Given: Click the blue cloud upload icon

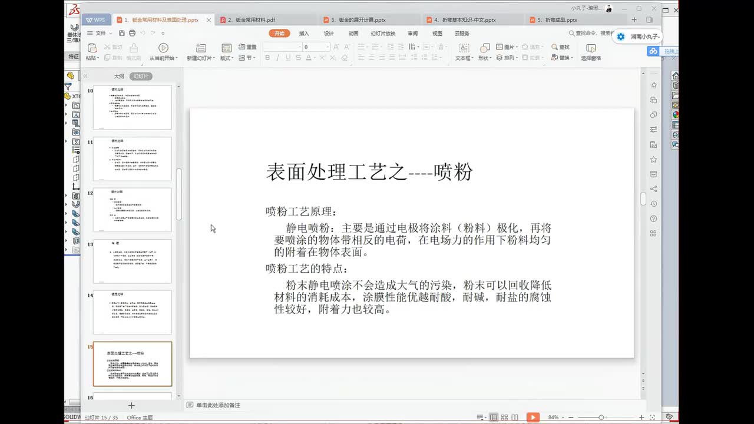Looking at the screenshot, I should point(653,51).
